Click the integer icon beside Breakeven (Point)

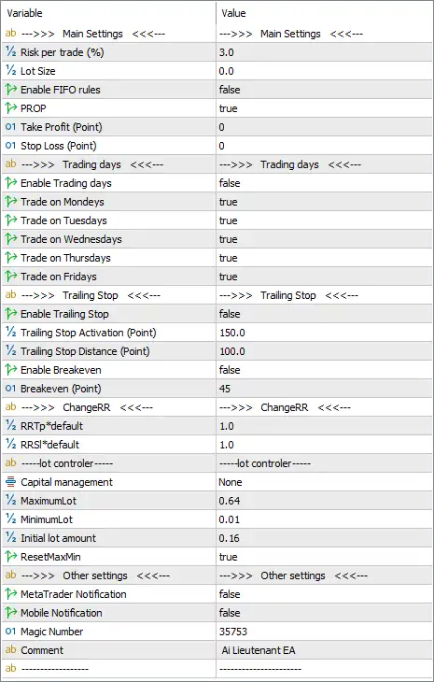pyautogui.click(x=10, y=389)
